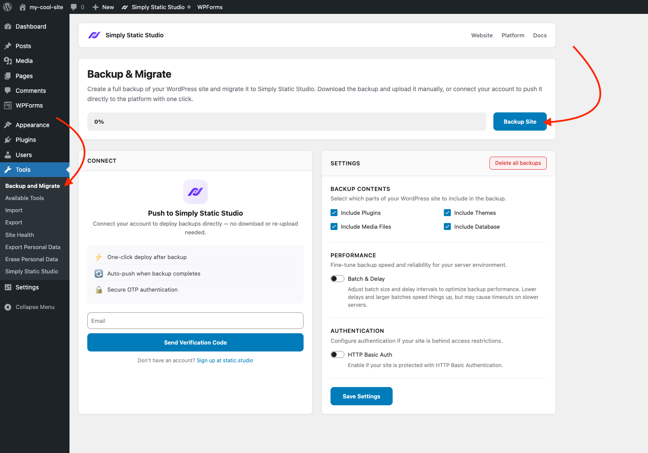This screenshot has height=453, width=648.
Task: Open Available Tools submenu item
Action: click(24, 198)
